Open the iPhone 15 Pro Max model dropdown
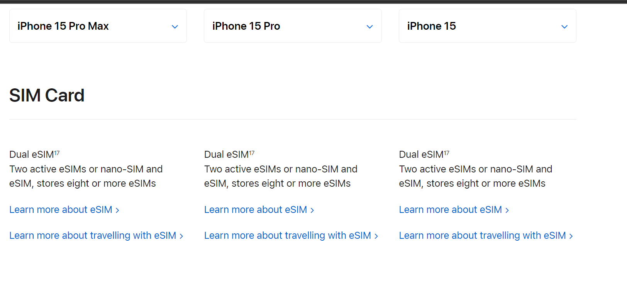 pyautogui.click(x=98, y=26)
